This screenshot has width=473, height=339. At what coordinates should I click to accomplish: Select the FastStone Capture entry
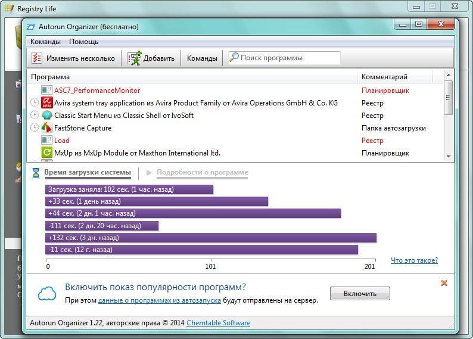click(x=235, y=128)
